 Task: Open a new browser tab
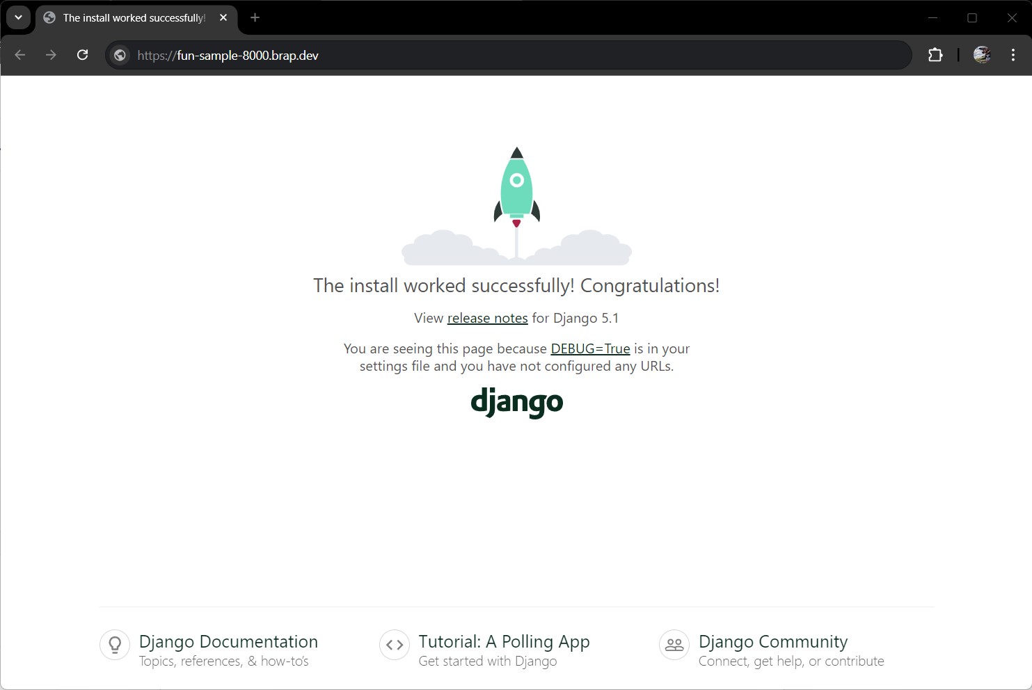pyautogui.click(x=255, y=17)
